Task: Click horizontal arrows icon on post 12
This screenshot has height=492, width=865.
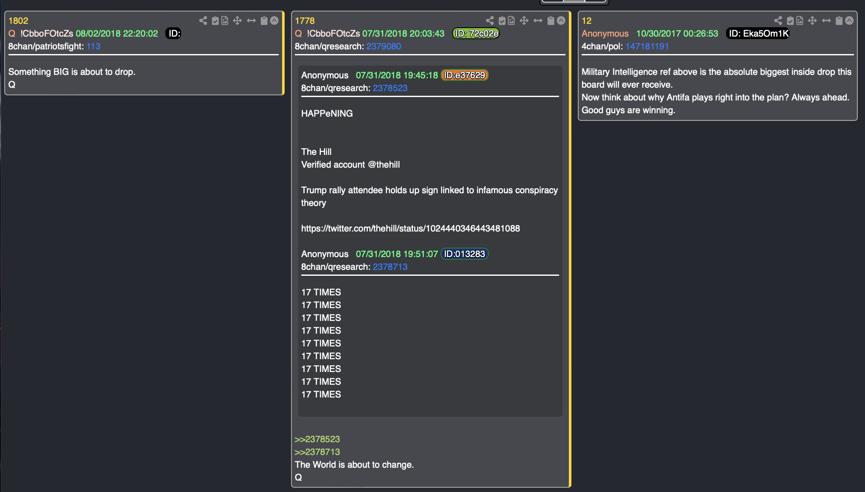Action: click(x=827, y=20)
